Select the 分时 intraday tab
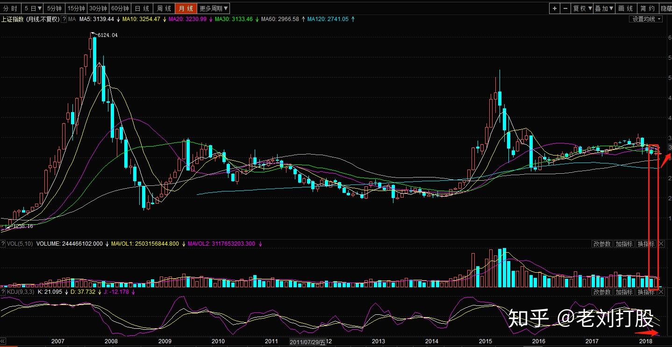The width and height of the screenshot is (672, 347). pyautogui.click(x=10, y=8)
